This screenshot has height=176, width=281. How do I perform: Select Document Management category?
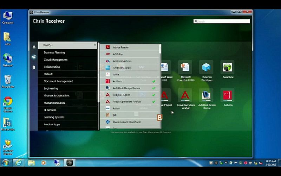tap(67, 81)
